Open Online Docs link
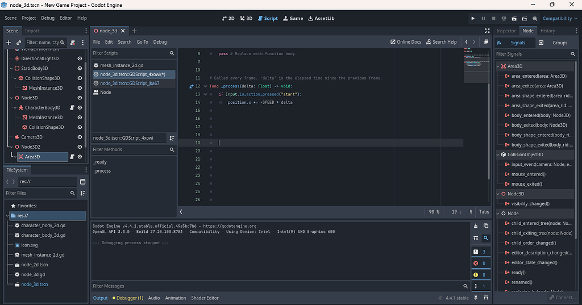Viewport: 582px width, 305px height. coord(406,42)
